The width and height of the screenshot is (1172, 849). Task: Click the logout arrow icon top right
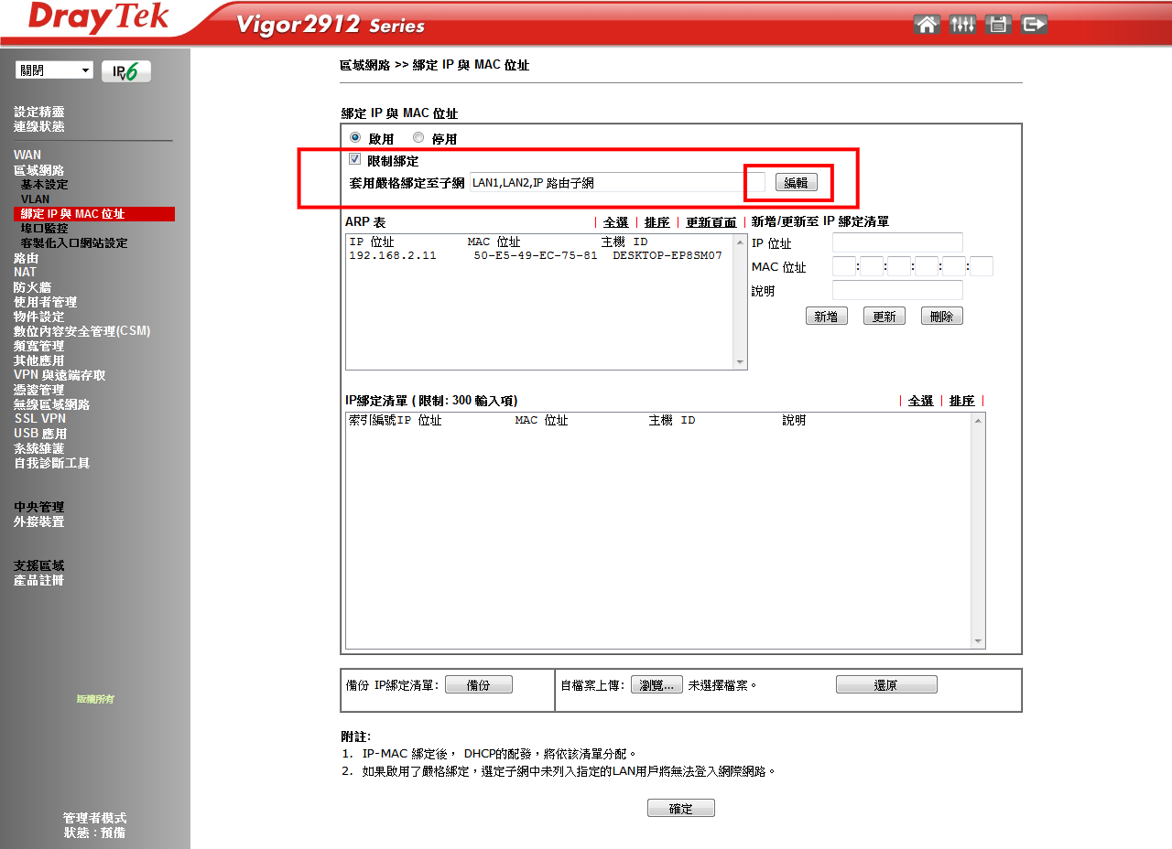tap(1034, 25)
